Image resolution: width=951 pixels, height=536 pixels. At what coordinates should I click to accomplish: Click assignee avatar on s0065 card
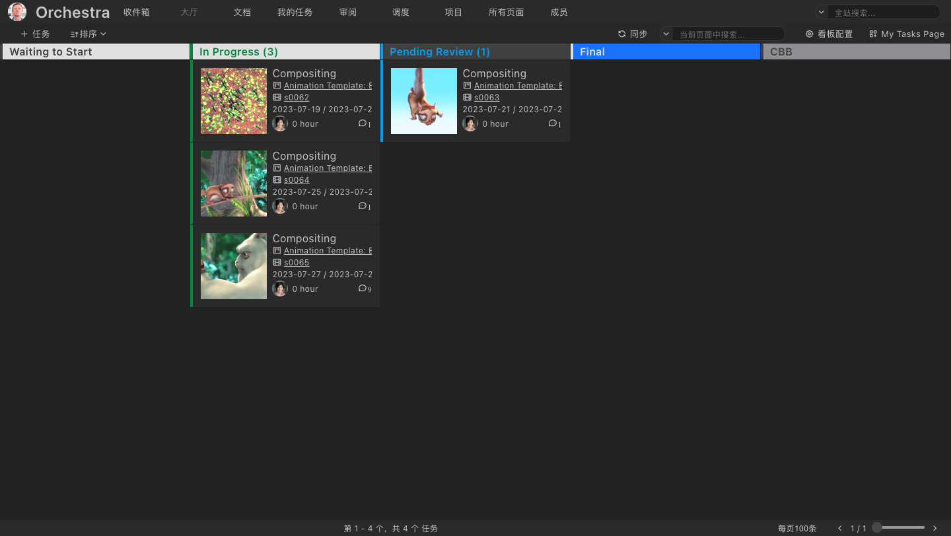[x=280, y=288]
